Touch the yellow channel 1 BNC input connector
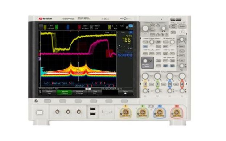 click(x=125, y=112)
